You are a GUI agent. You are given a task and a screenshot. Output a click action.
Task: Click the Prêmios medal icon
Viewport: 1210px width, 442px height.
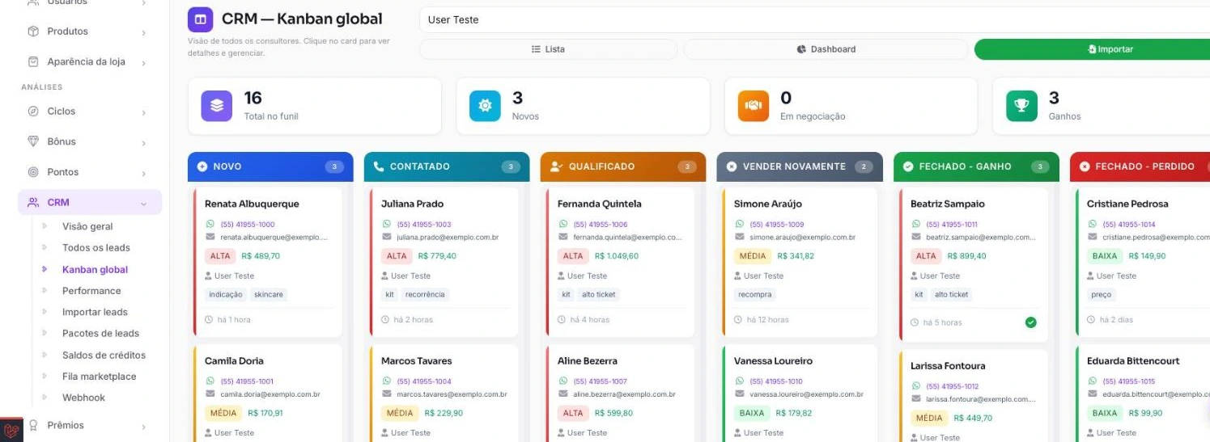pyautogui.click(x=33, y=425)
